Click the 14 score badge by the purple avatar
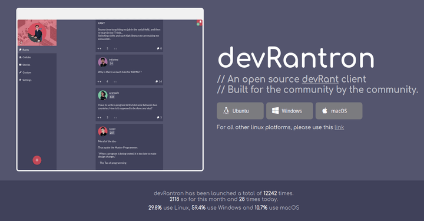 click(111, 64)
